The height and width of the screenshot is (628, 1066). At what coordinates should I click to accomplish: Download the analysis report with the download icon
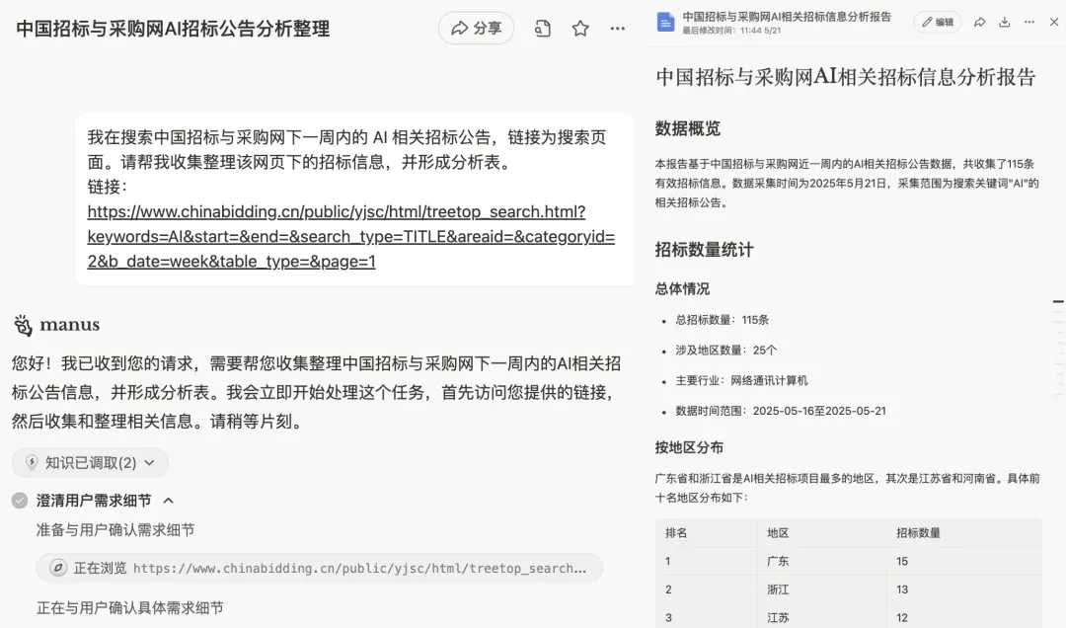(1005, 21)
